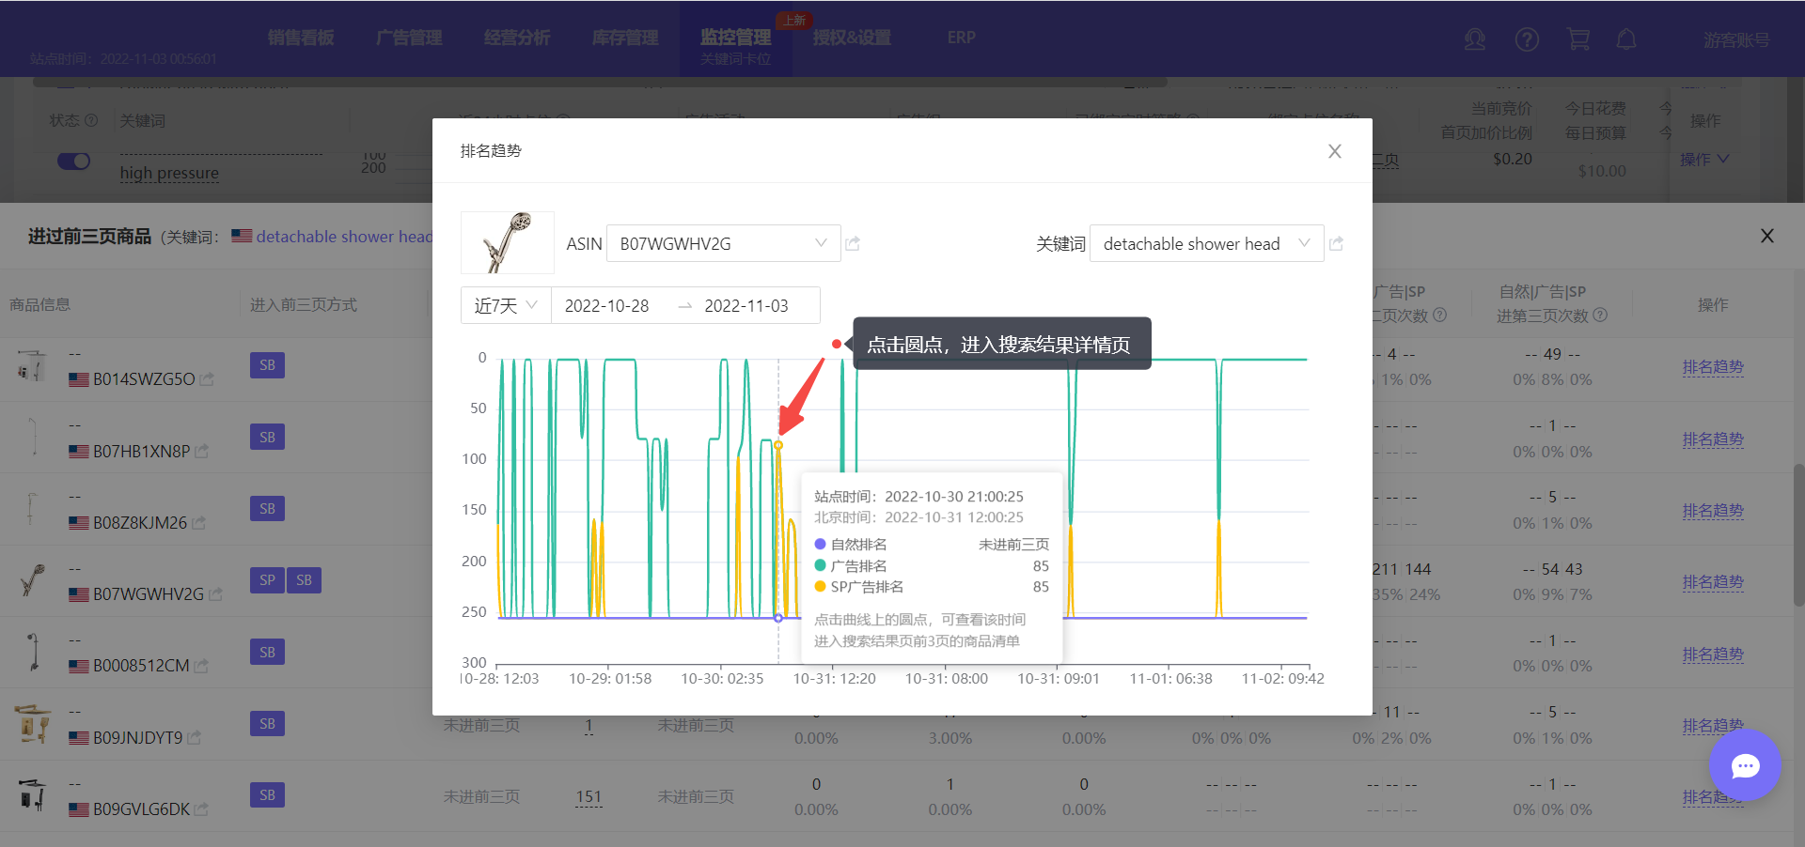
Task: Open external link icon next to B09JNJDYT9
Action: [195, 738]
